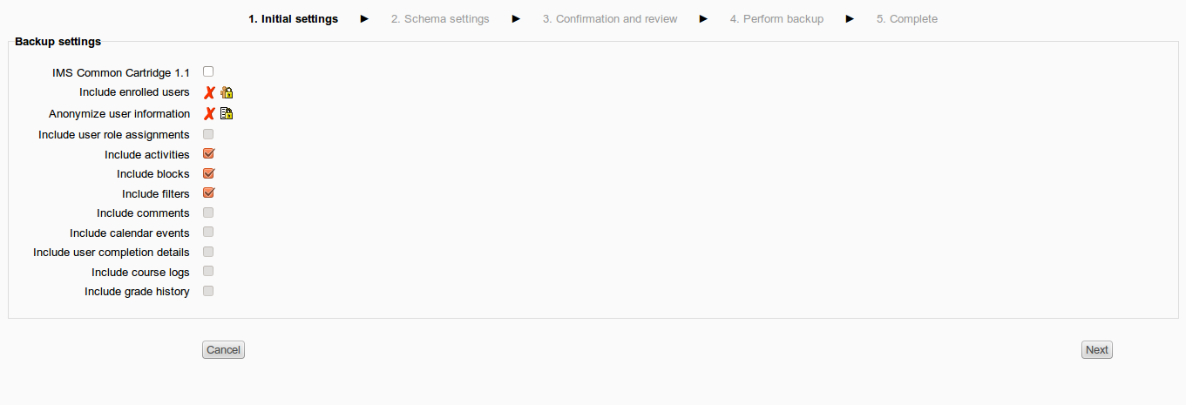Screen dimensions: 1186x405
Task: Proceed with the Next button
Action: coord(1097,349)
